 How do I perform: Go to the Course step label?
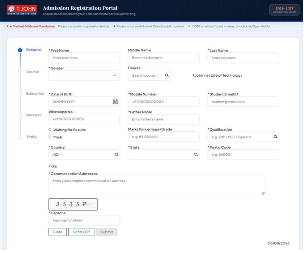click(33, 72)
